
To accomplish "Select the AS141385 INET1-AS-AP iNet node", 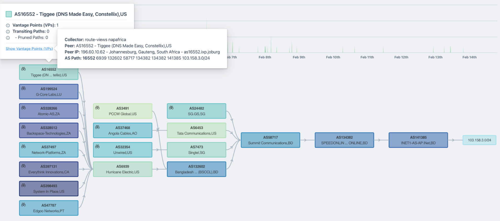I will tap(418, 140).
